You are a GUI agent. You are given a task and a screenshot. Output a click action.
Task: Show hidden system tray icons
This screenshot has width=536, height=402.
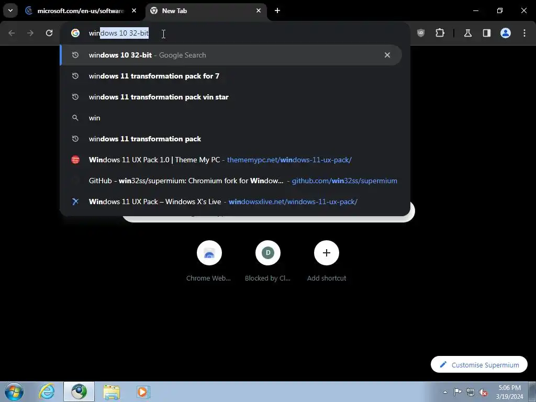tap(445, 392)
